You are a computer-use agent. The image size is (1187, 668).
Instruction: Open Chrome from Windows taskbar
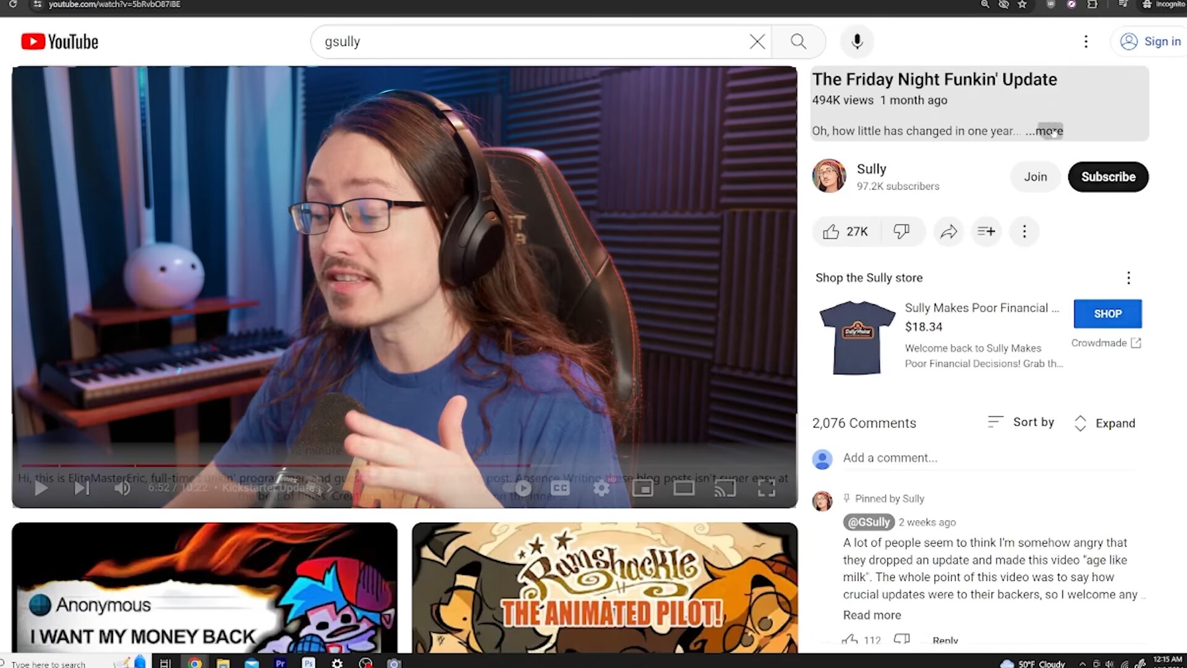[x=195, y=663]
